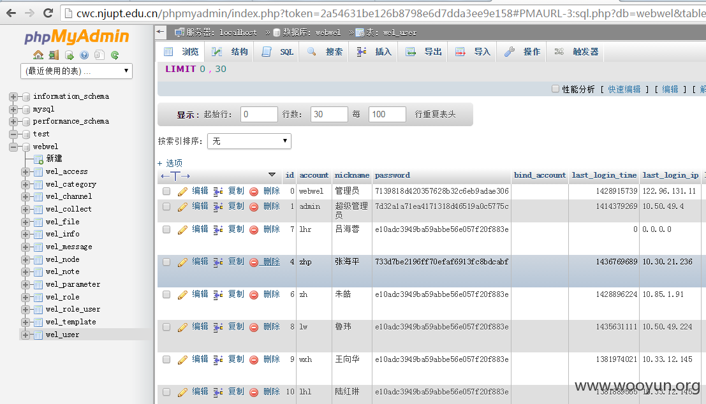Viewport: 706px width, 404px height.
Task: Click copy icon for the admin row
Action: click(218, 207)
